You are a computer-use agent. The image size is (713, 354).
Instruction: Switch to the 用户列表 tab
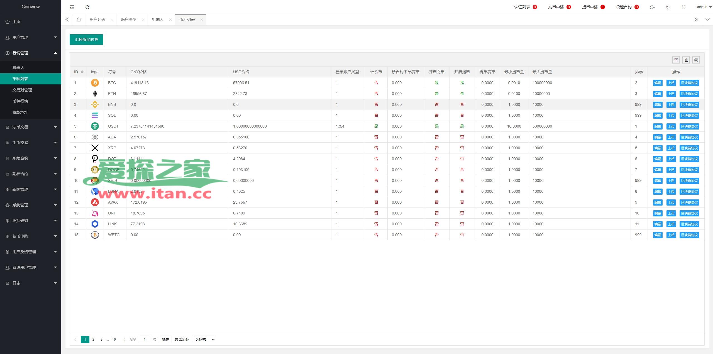click(x=97, y=19)
